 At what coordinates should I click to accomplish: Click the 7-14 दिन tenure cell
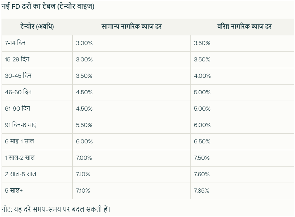[15, 43]
